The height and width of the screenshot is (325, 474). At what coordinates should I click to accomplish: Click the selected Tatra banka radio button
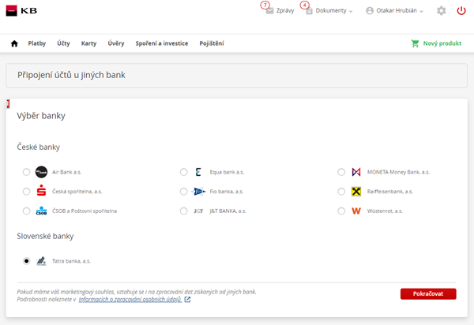click(26, 261)
